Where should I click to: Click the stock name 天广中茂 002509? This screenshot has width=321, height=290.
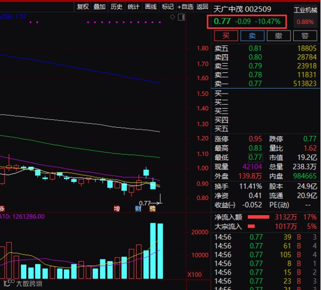242,9
